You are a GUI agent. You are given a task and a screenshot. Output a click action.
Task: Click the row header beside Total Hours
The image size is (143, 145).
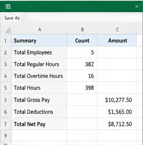(x=5, y=88)
